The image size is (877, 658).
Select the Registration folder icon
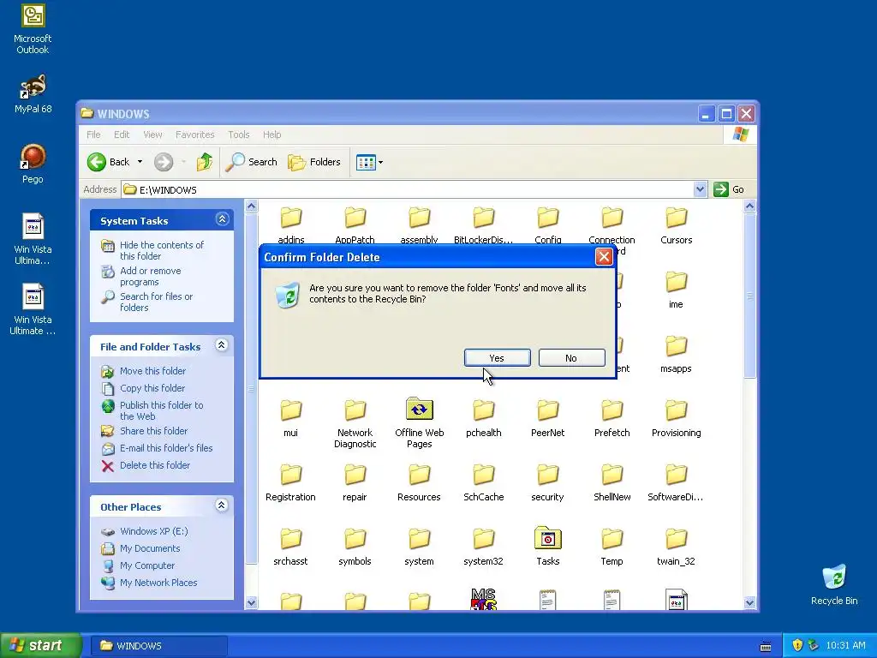point(291,475)
